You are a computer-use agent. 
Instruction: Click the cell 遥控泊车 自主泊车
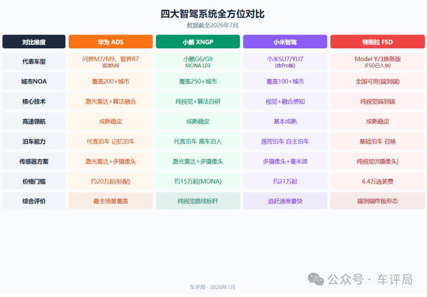pos(285,141)
